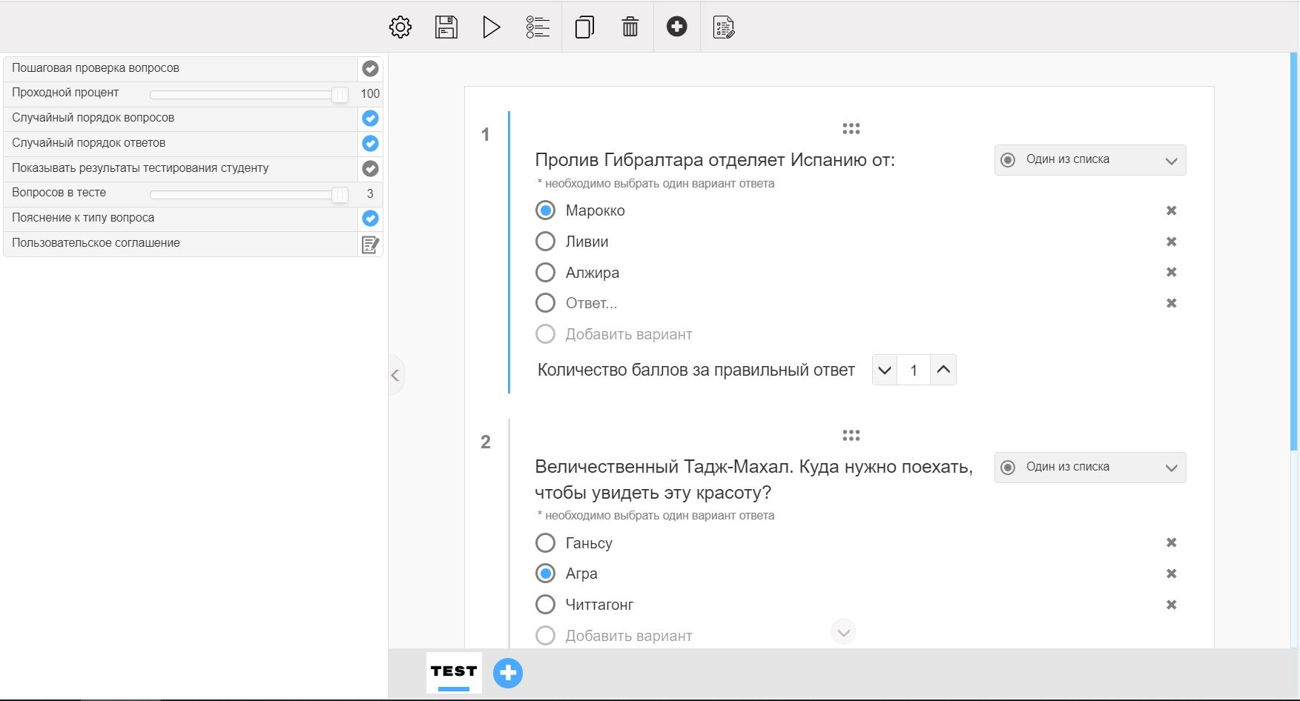Click the Проходной процент slider handle
Viewport: 1300px width, 701px height.
339,94
